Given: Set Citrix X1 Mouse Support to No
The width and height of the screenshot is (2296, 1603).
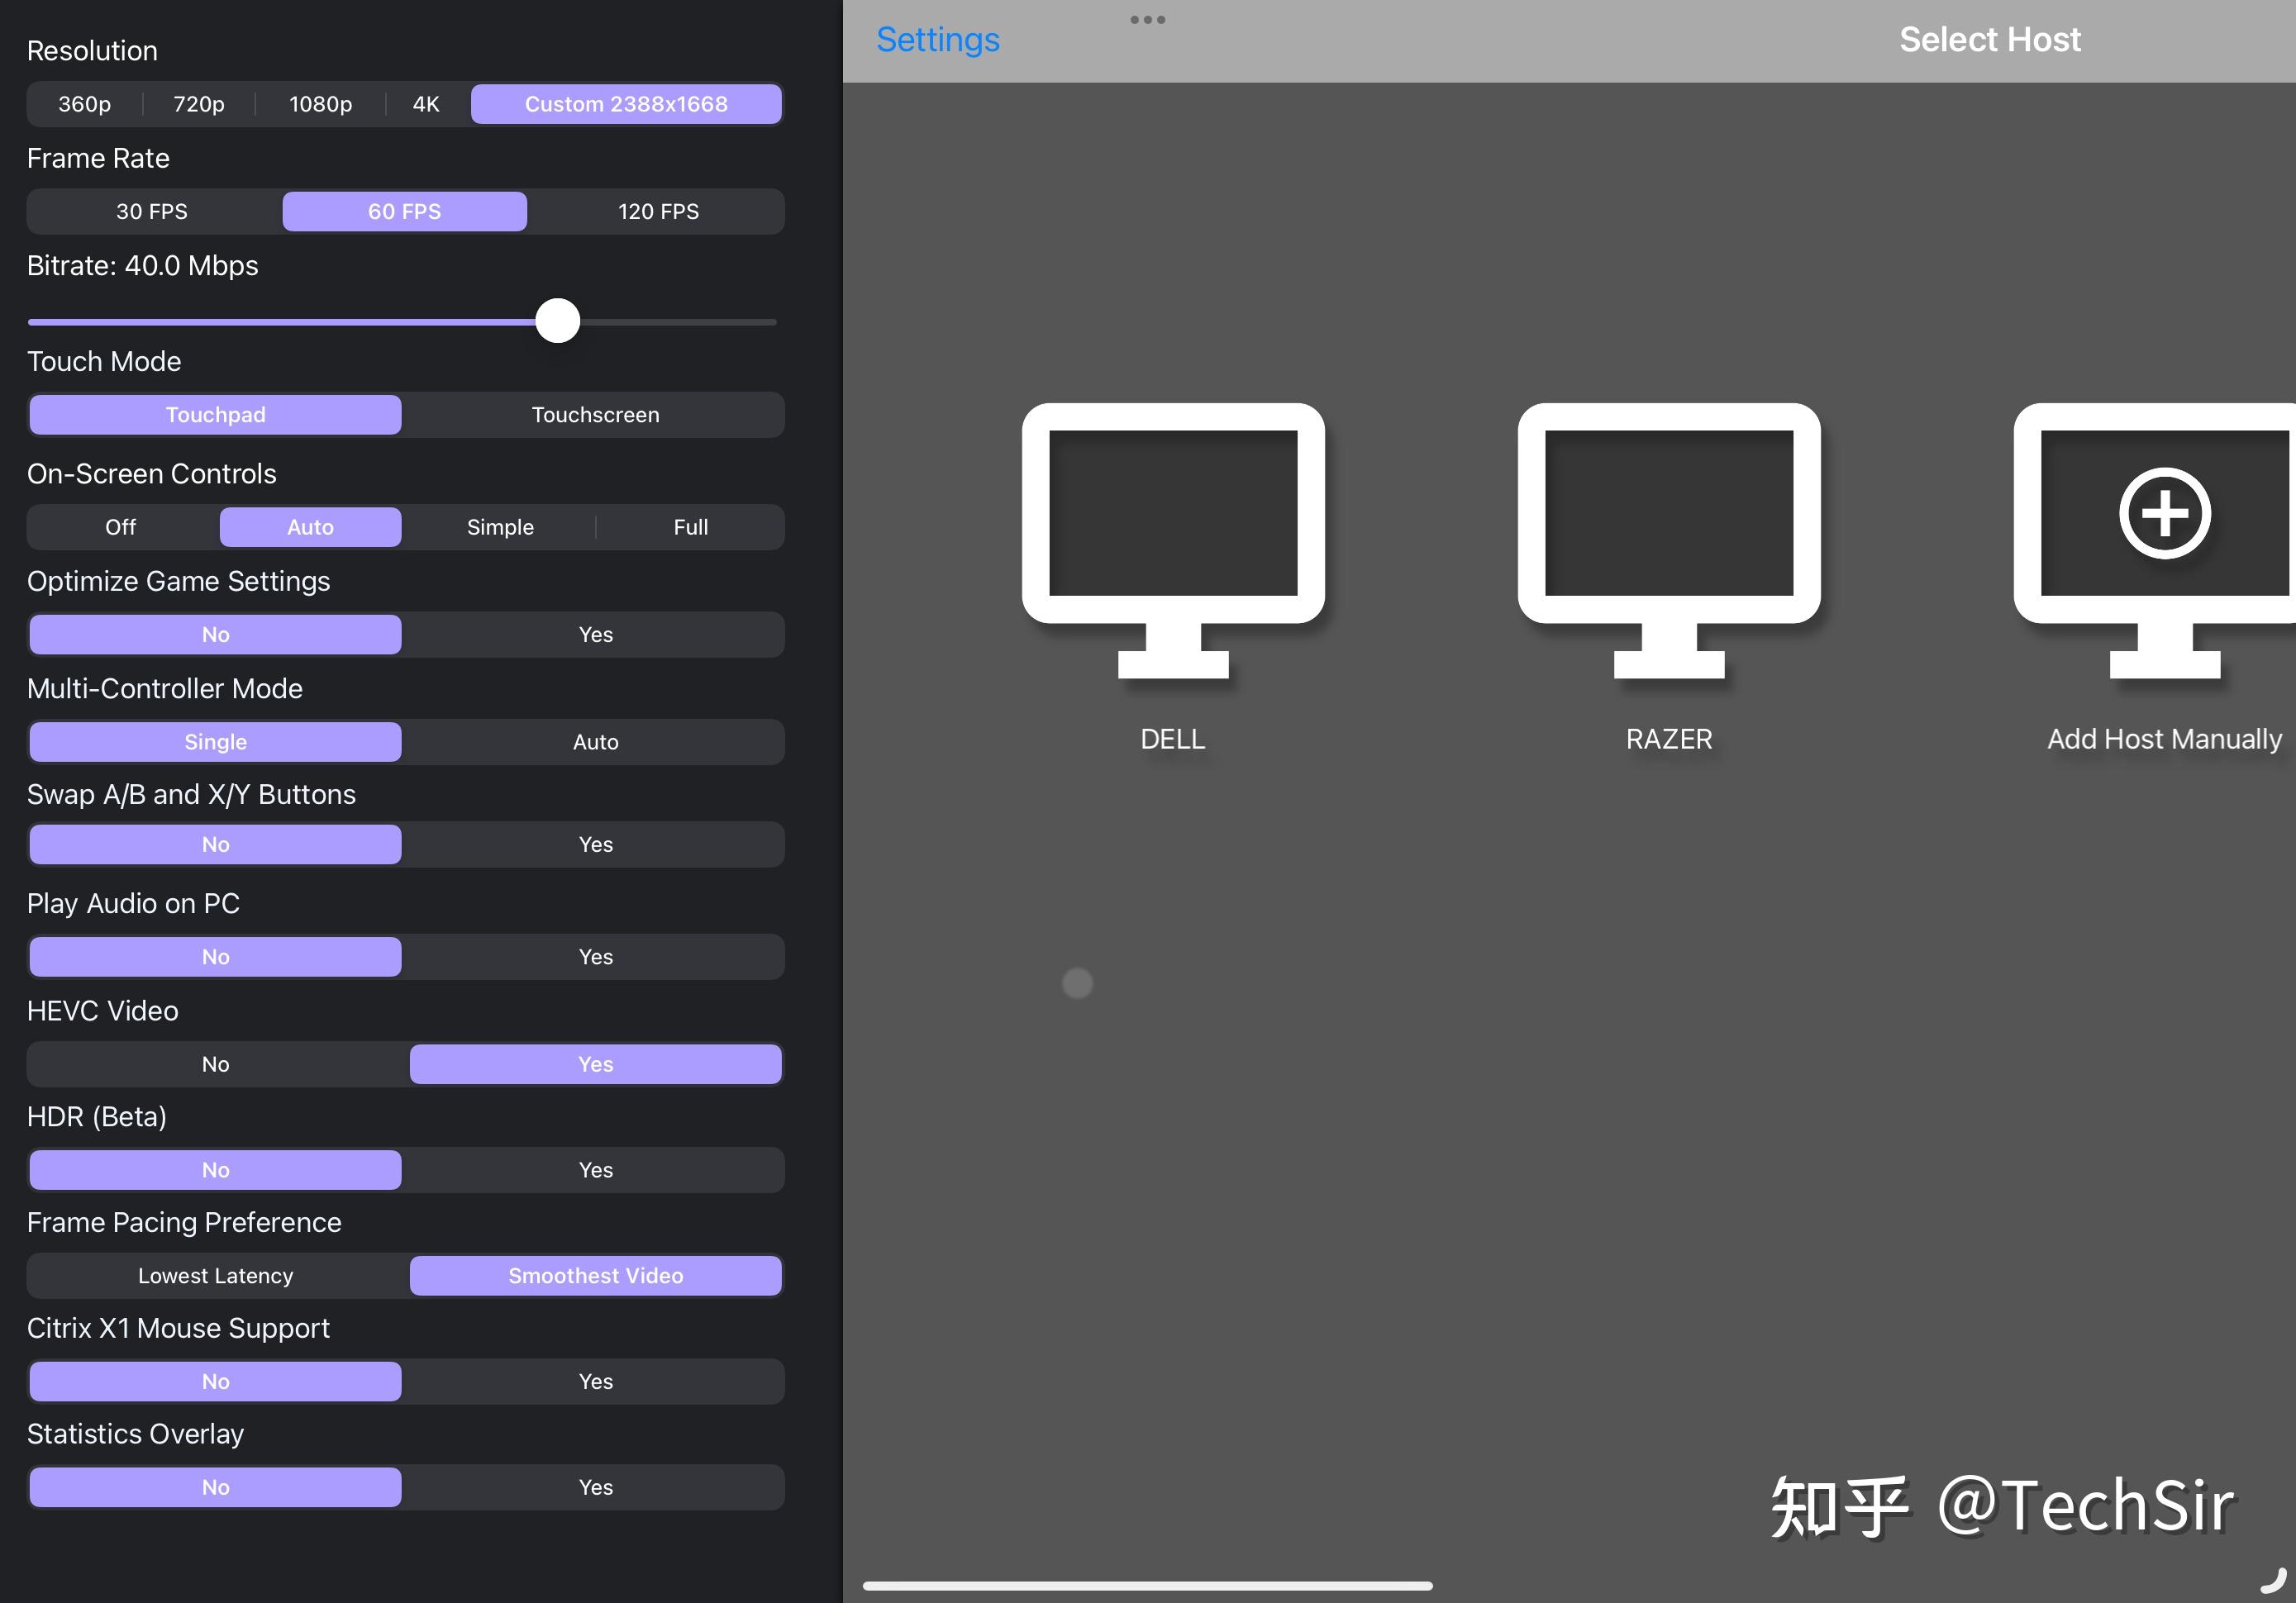Looking at the screenshot, I should [x=215, y=1381].
